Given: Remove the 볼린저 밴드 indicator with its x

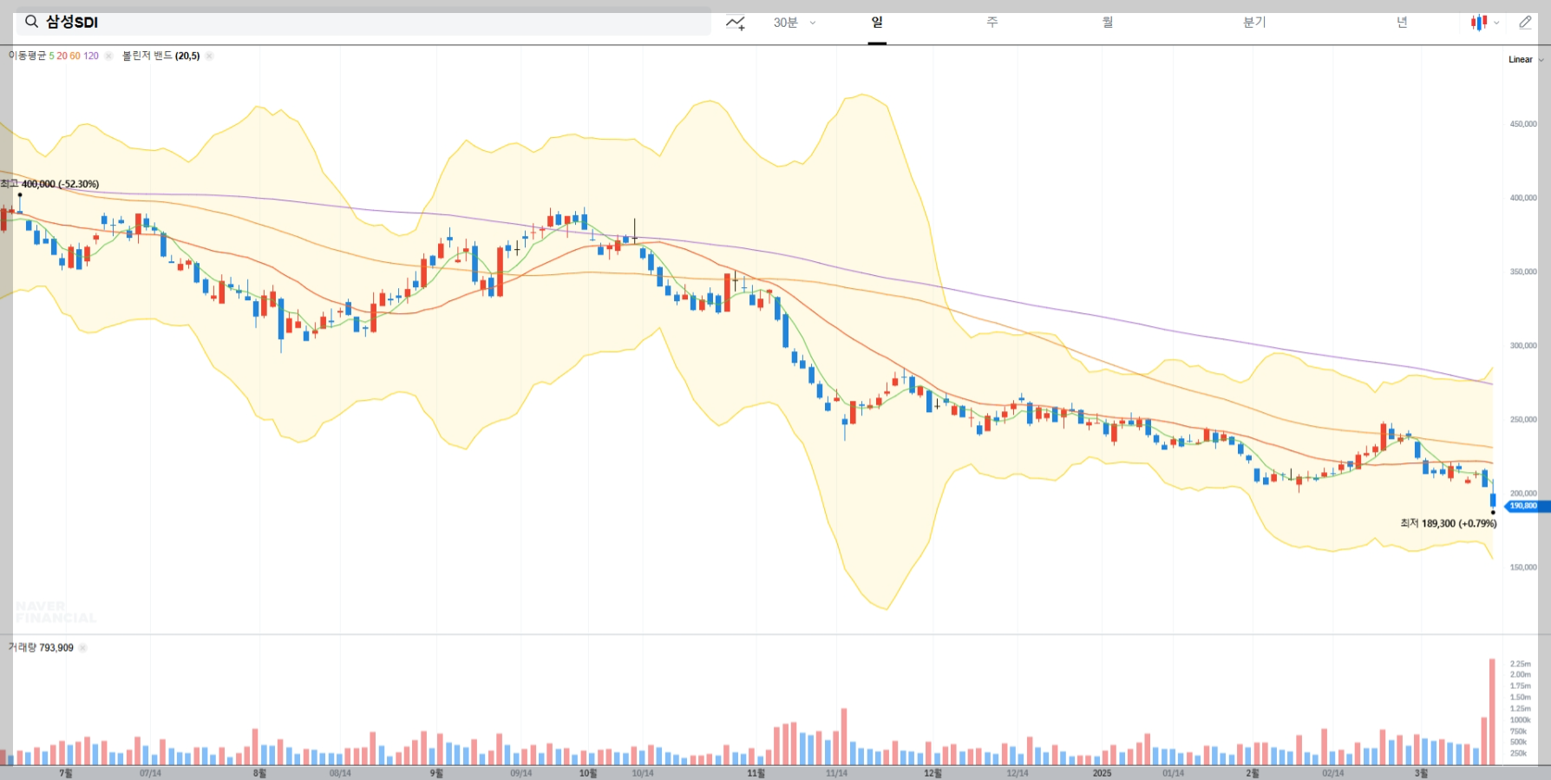Looking at the screenshot, I should [x=209, y=56].
